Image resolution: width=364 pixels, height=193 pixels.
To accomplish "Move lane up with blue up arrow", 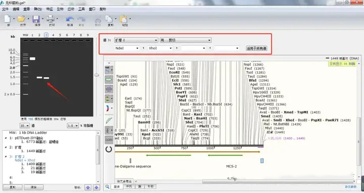I will [88, 187].
